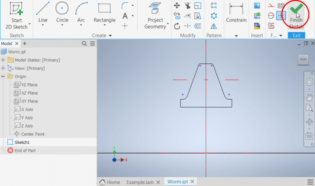Select the Stretch tool in Modify
The height and width of the screenshot is (186, 315).
tap(198, 16)
